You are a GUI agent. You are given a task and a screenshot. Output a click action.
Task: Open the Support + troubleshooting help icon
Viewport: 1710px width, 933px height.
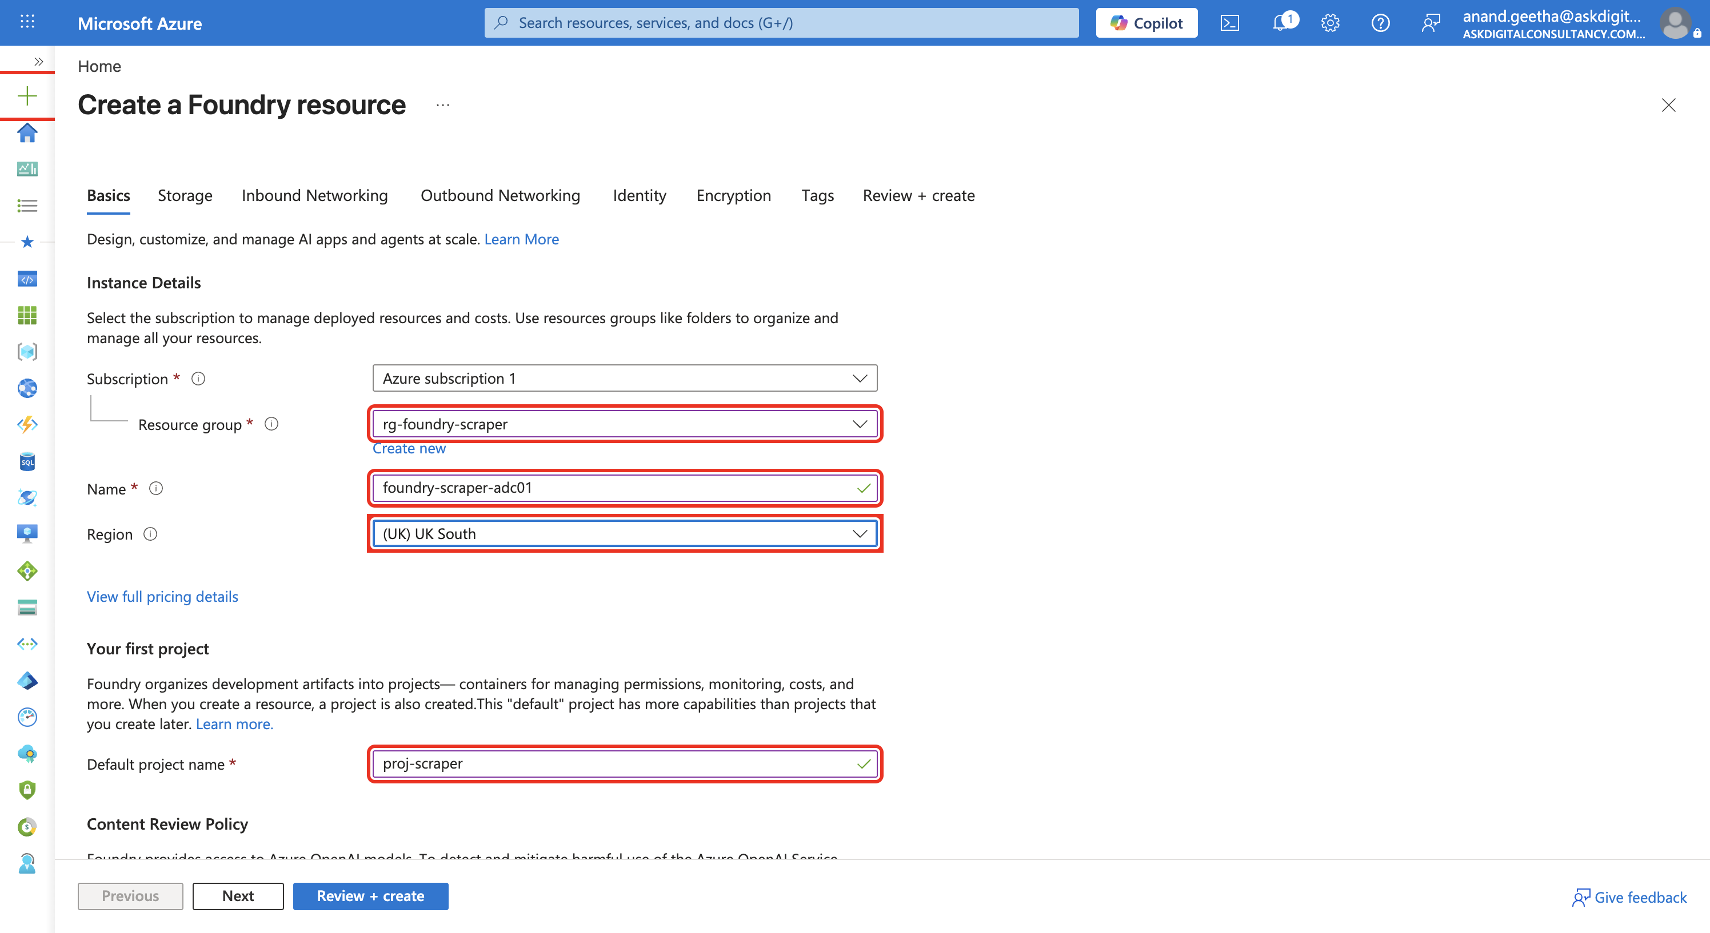(1381, 23)
